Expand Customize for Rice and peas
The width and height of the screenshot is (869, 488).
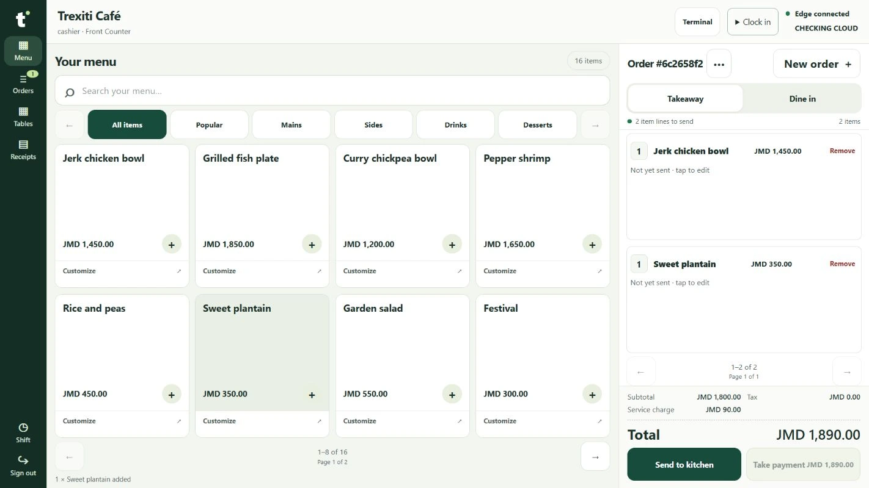click(x=122, y=421)
